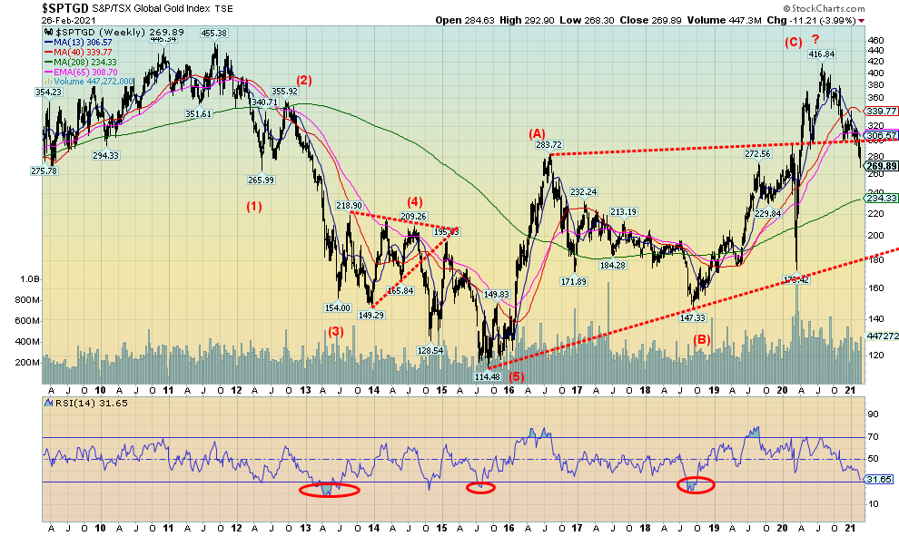Click the red oval at 2018 RSI low
The image size is (899, 536).
(x=698, y=485)
